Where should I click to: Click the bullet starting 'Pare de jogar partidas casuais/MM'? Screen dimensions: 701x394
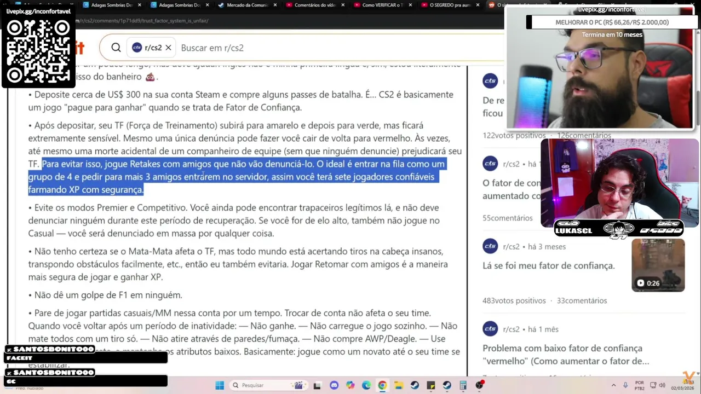coord(244,339)
